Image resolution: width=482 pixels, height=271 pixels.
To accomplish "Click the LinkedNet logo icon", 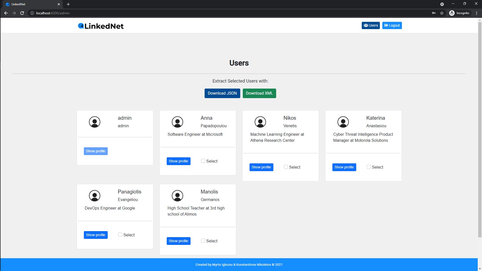I will coord(81,26).
